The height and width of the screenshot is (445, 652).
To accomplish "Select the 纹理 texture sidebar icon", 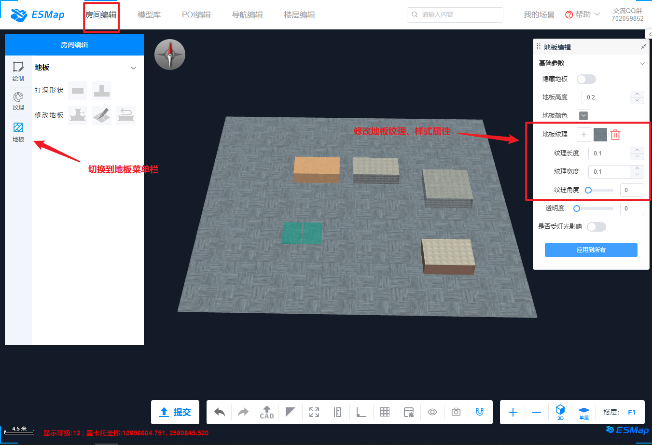I will pyautogui.click(x=18, y=101).
